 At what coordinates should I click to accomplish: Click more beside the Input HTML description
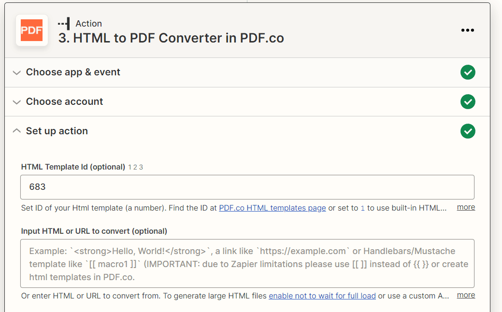(465, 295)
